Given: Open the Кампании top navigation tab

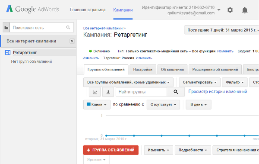Looking at the screenshot, I should (x=123, y=10).
